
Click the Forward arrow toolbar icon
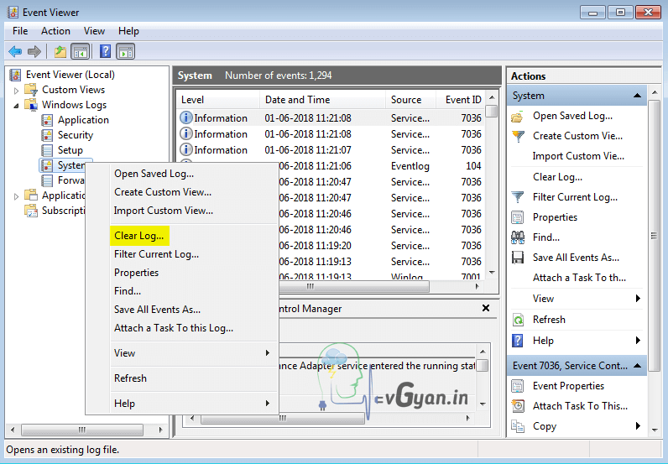34,51
